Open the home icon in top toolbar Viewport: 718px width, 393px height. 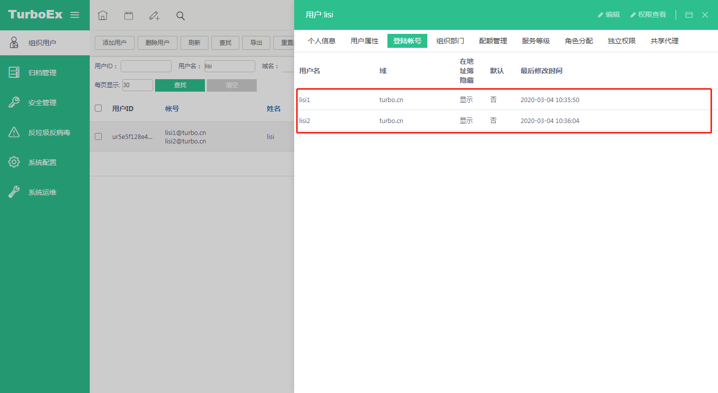coord(103,15)
